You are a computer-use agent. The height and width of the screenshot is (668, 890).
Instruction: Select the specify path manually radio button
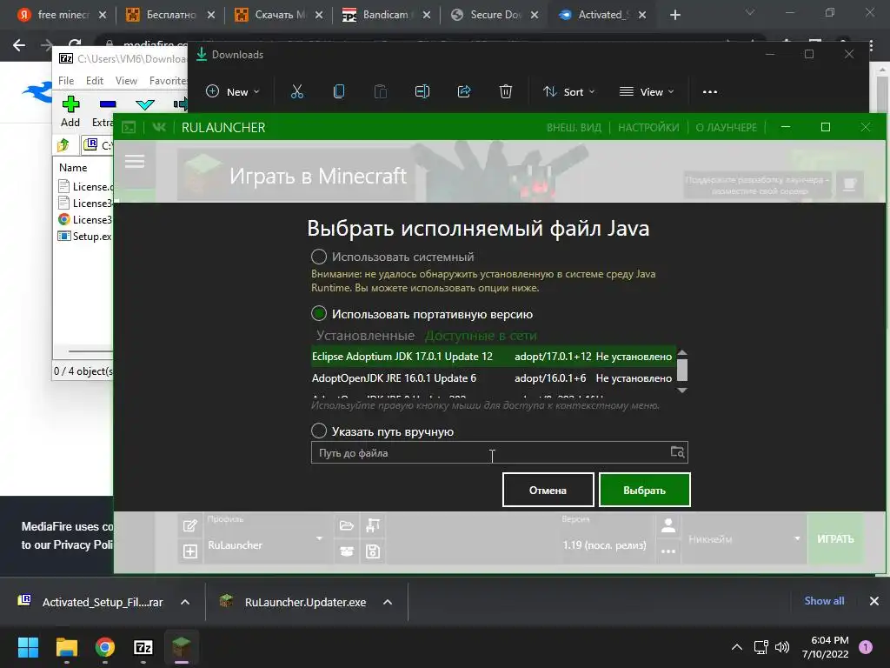click(319, 431)
